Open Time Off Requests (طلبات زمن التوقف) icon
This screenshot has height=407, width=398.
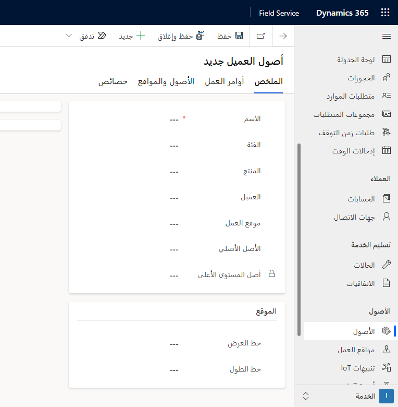[387, 132]
